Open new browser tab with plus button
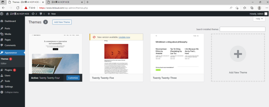The width and height of the screenshot is (269, 107). 87,2
